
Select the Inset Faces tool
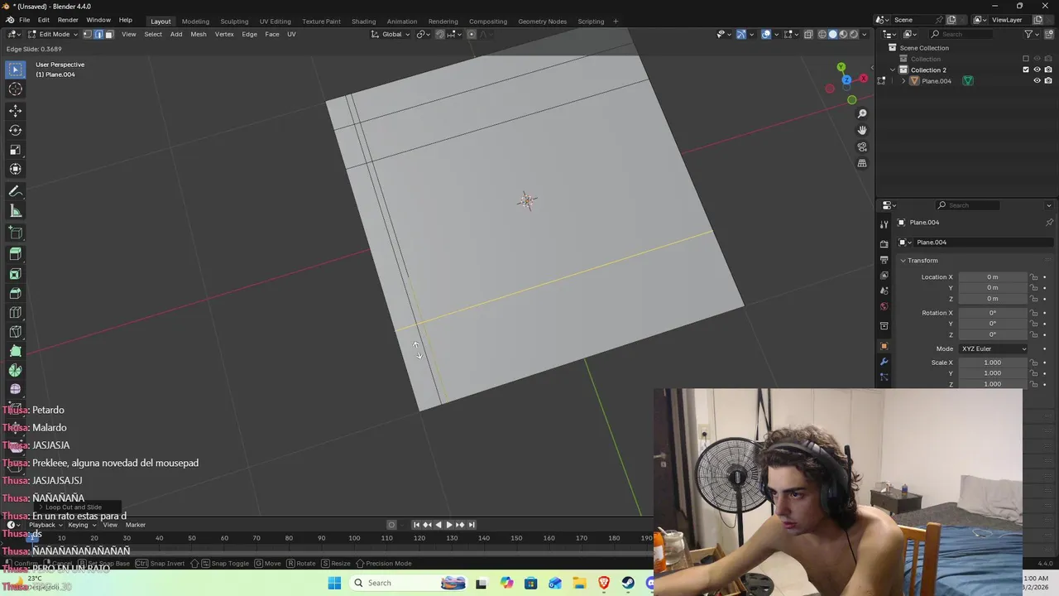(16, 274)
